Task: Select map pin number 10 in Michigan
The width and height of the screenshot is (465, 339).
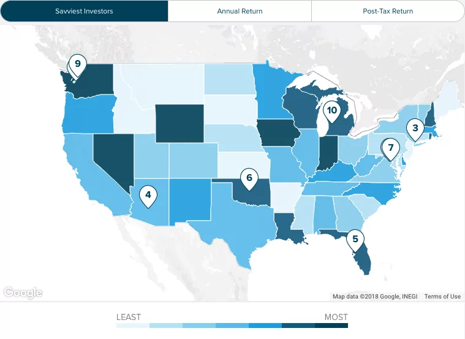Action: pos(332,112)
